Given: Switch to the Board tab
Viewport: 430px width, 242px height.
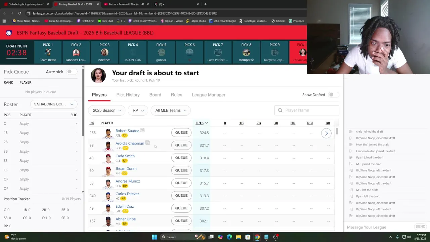Looking at the screenshot, I should click(155, 95).
